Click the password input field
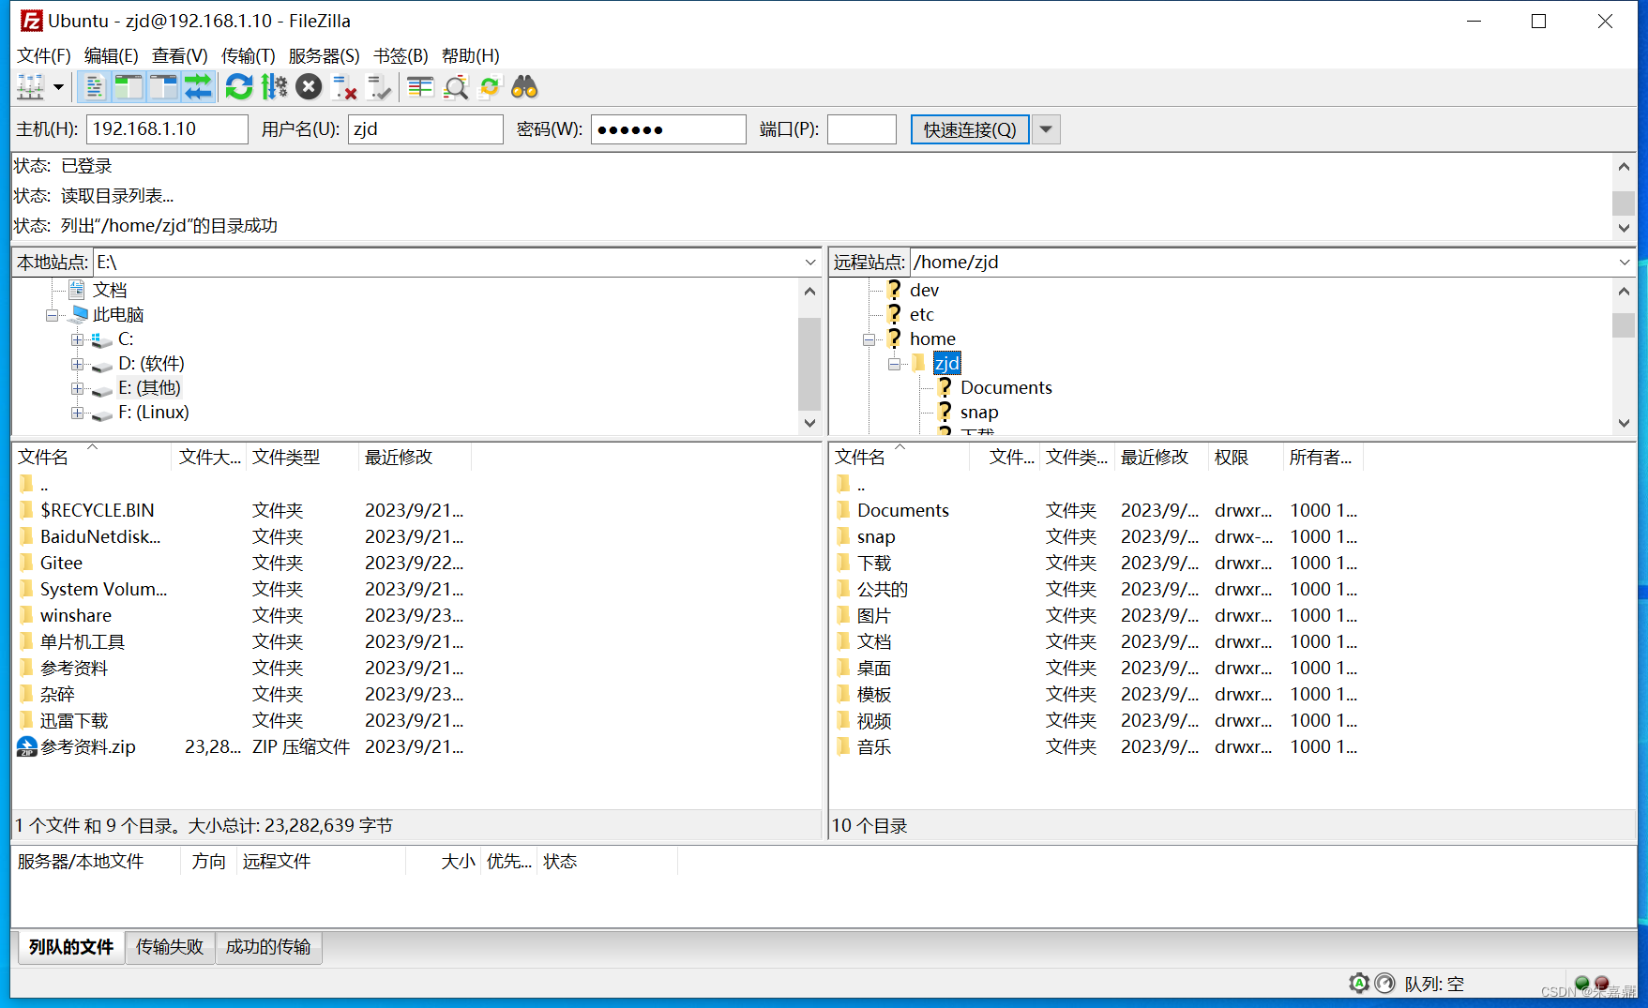 (x=668, y=129)
